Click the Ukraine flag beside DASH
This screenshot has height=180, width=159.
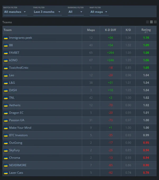click(6, 90)
